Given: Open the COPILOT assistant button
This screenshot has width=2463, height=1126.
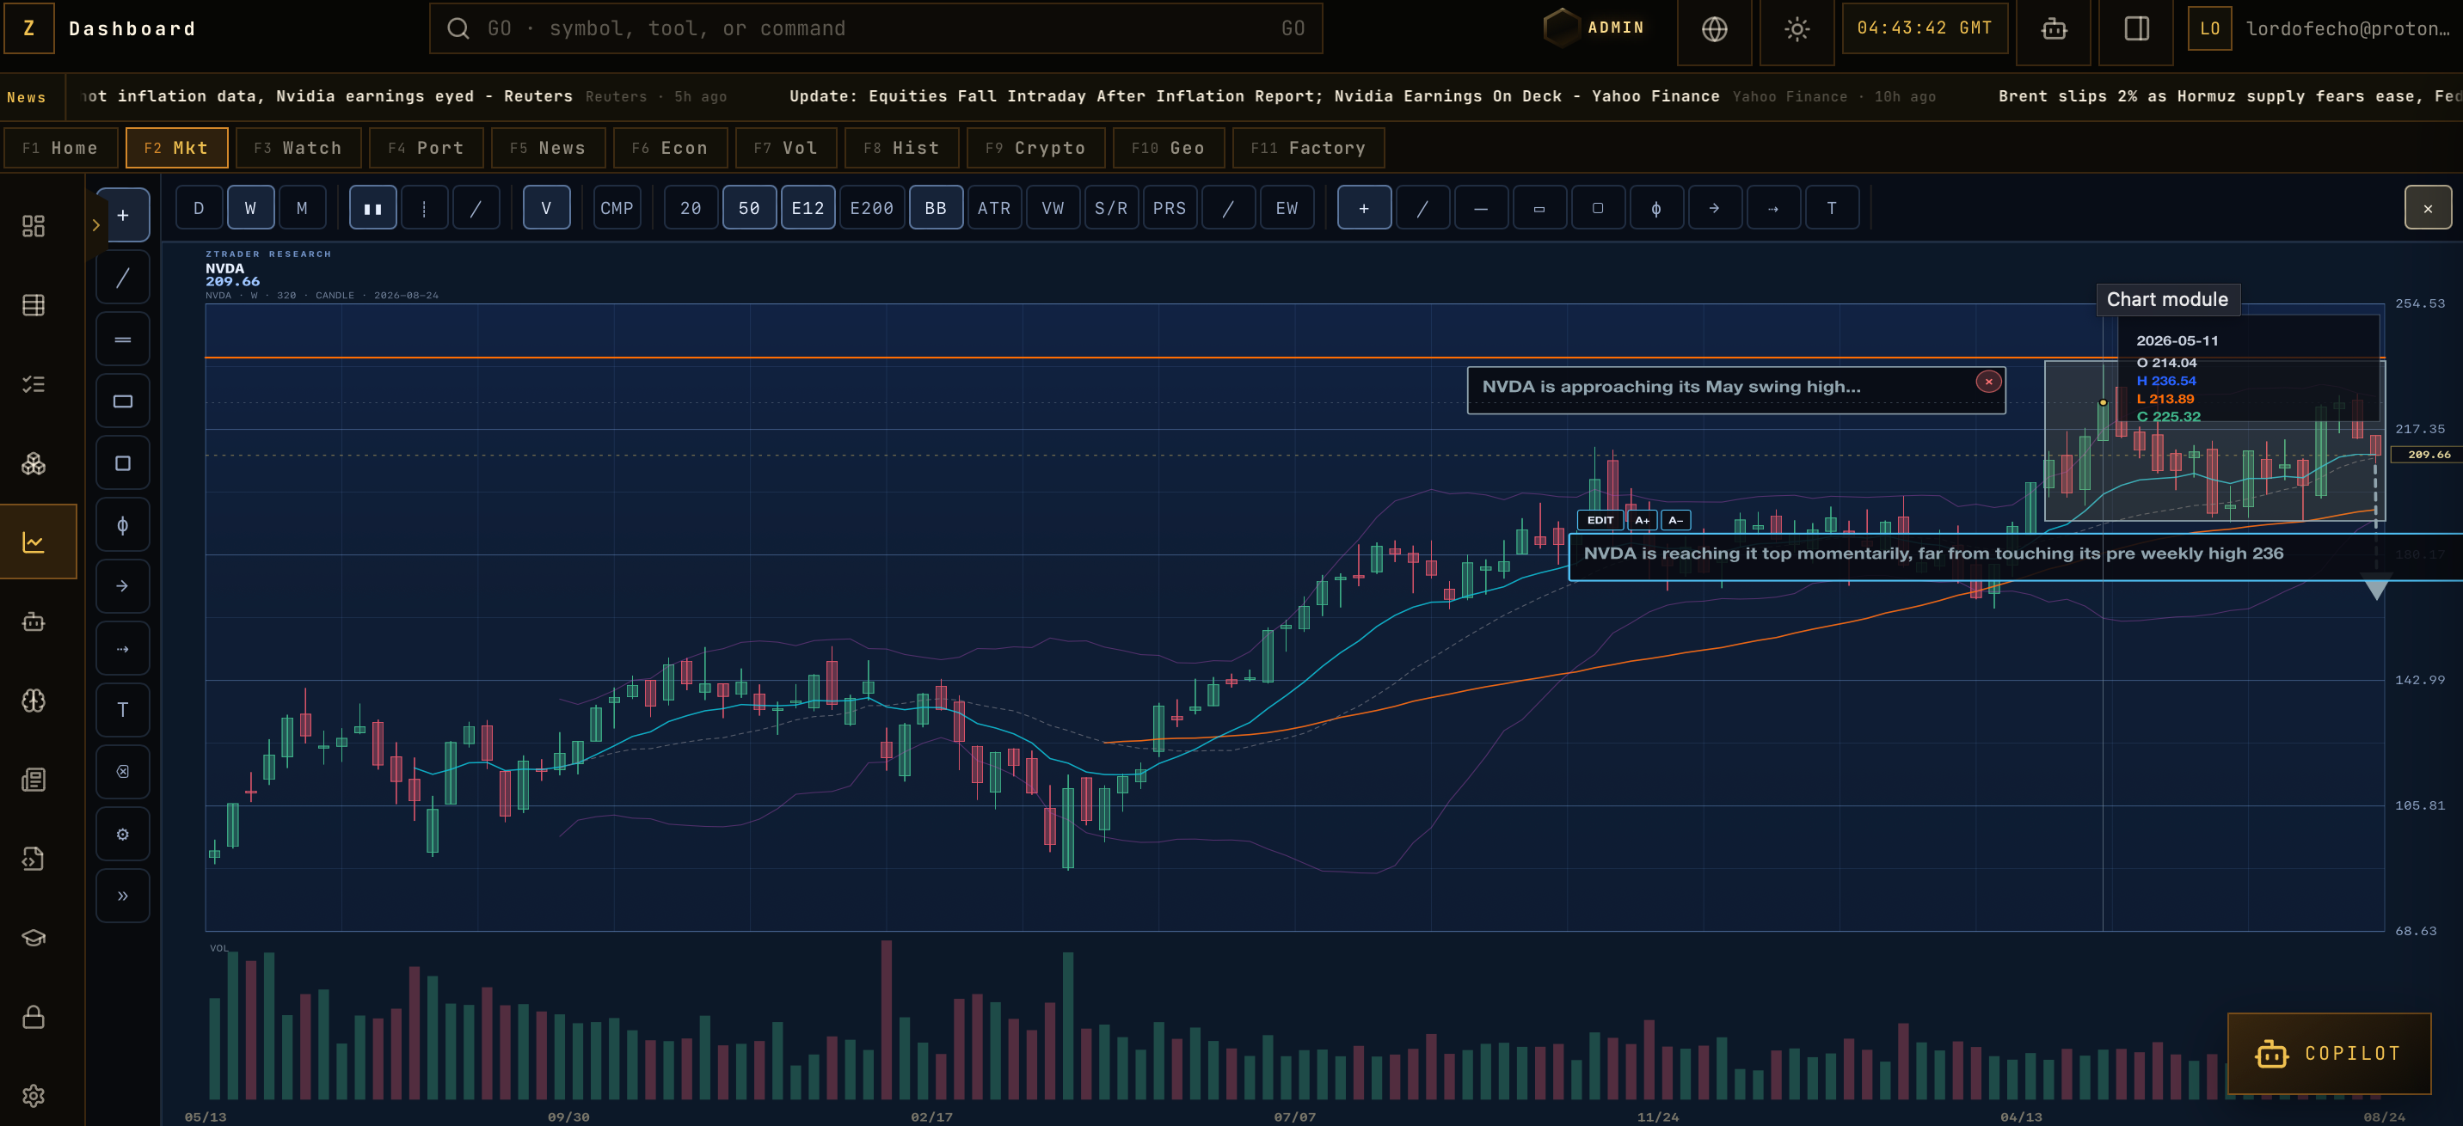Looking at the screenshot, I should pos(2329,1053).
